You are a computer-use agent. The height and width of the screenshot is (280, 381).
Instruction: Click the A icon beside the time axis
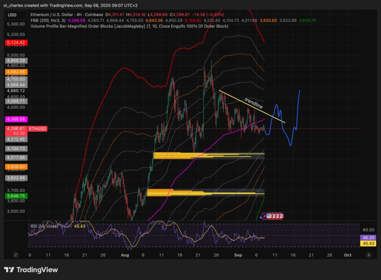click(369, 255)
